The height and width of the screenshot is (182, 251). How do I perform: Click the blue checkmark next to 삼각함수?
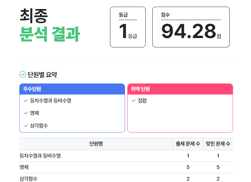coord(26,126)
